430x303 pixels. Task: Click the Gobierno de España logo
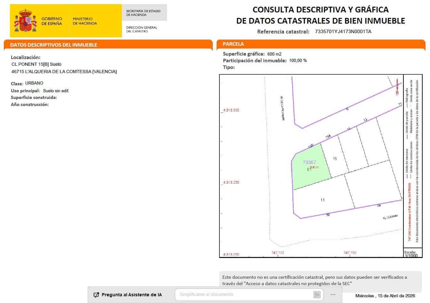pyautogui.click(x=51, y=20)
